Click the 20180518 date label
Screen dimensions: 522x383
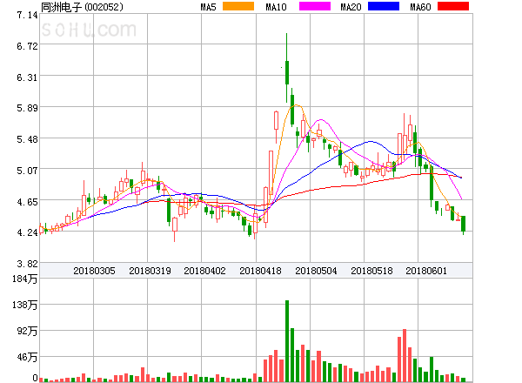(371, 271)
